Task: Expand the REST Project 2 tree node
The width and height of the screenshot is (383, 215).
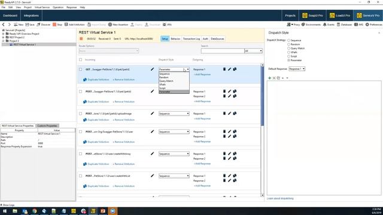Action: coord(3,37)
